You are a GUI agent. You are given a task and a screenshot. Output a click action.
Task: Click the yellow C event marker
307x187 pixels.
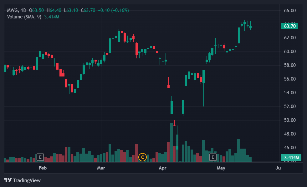142,157
